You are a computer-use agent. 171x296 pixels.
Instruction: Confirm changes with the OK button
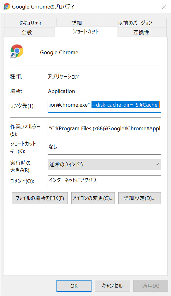click(x=74, y=286)
